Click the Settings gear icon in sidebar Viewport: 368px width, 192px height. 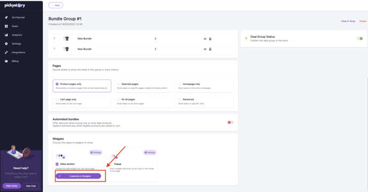coord(6,44)
